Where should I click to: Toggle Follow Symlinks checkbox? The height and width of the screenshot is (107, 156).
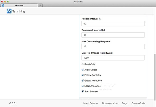(82, 75)
